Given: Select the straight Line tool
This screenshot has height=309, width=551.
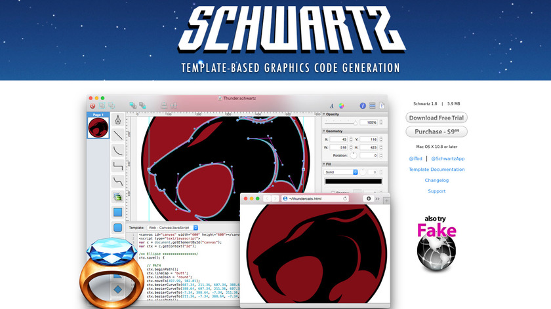Looking at the screenshot, I should [x=117, y=135].
